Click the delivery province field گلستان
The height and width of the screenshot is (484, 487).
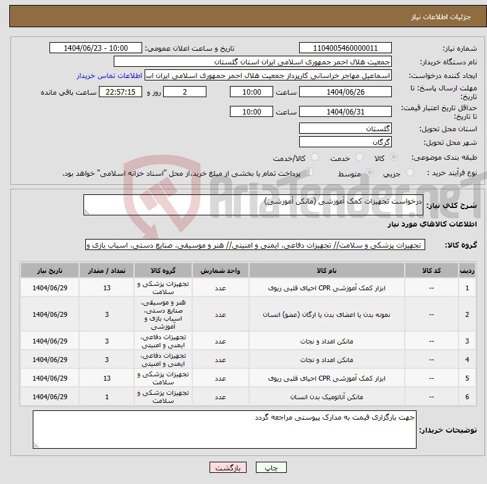tap(345, 128)
